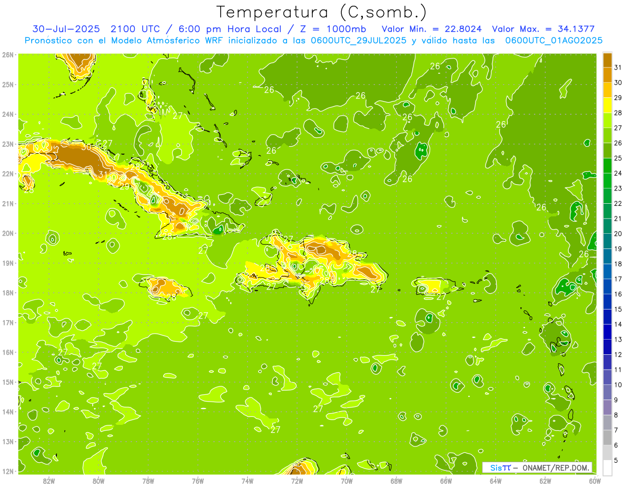Pick legend color band between 26 and 27

(x=608, y=135)
